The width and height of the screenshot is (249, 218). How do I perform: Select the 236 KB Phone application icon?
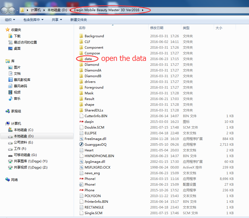point(81,190)
